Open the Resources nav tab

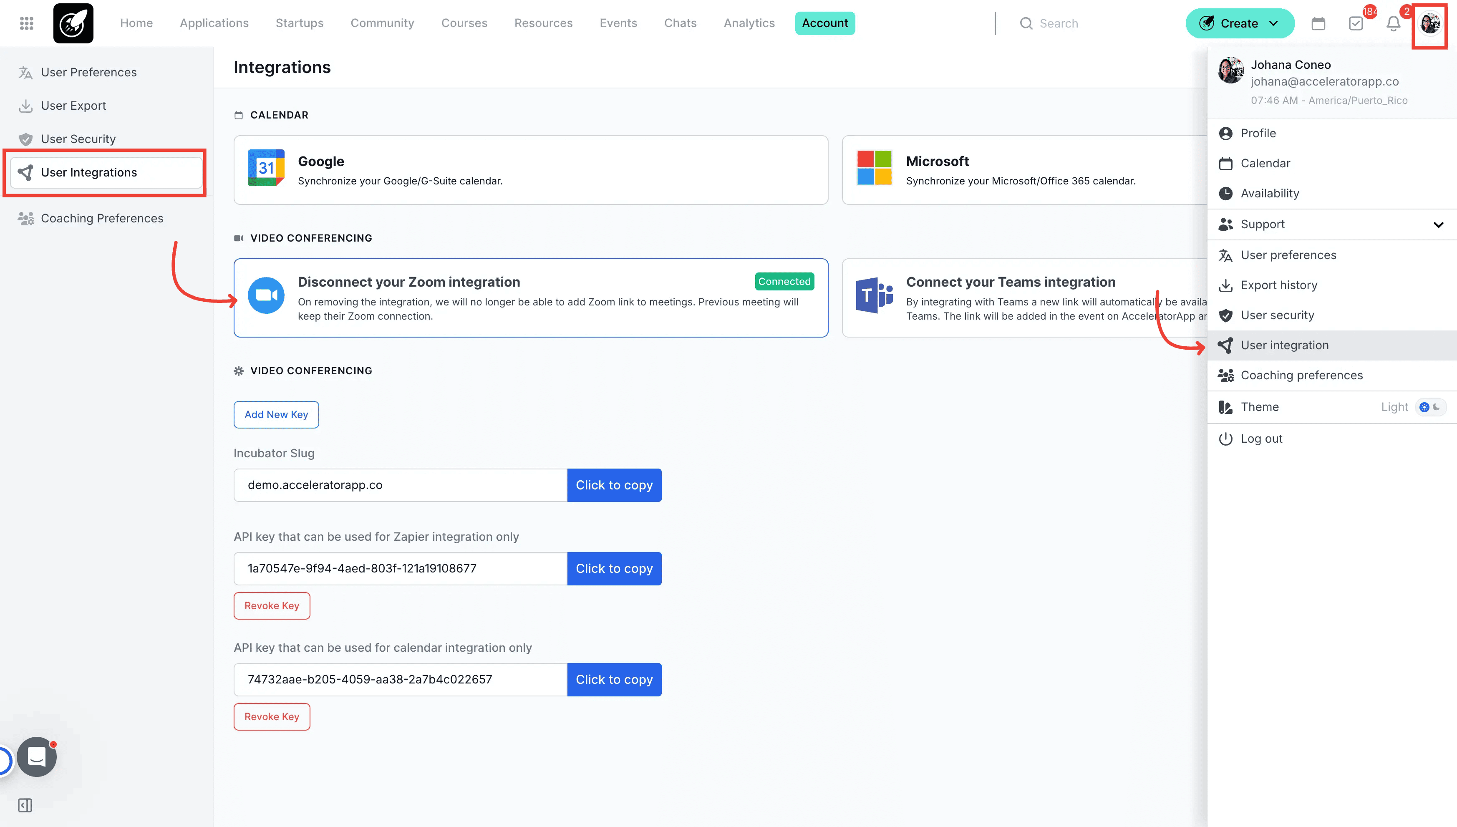click(x=543, y=23)
